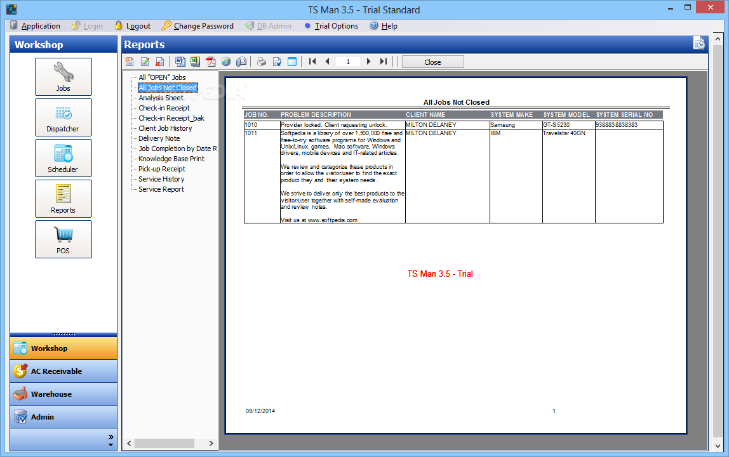Viewport: 729px width, 457px height.
Task: Open the Jobs module
Action: 64,77
